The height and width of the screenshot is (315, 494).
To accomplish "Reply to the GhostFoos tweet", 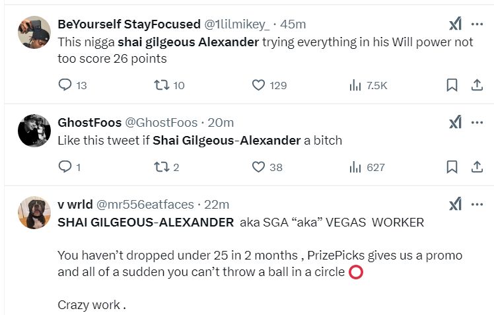I will click(65, 167).
